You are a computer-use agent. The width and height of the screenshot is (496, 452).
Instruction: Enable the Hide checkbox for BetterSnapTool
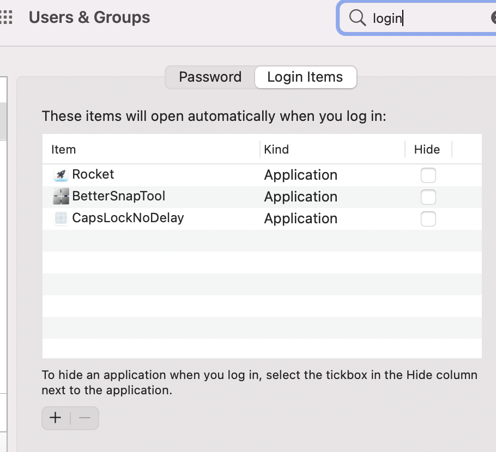428,197
